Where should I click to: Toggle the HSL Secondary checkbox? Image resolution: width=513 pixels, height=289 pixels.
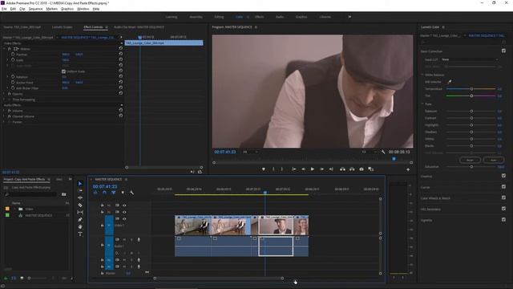tap(503, 209)
